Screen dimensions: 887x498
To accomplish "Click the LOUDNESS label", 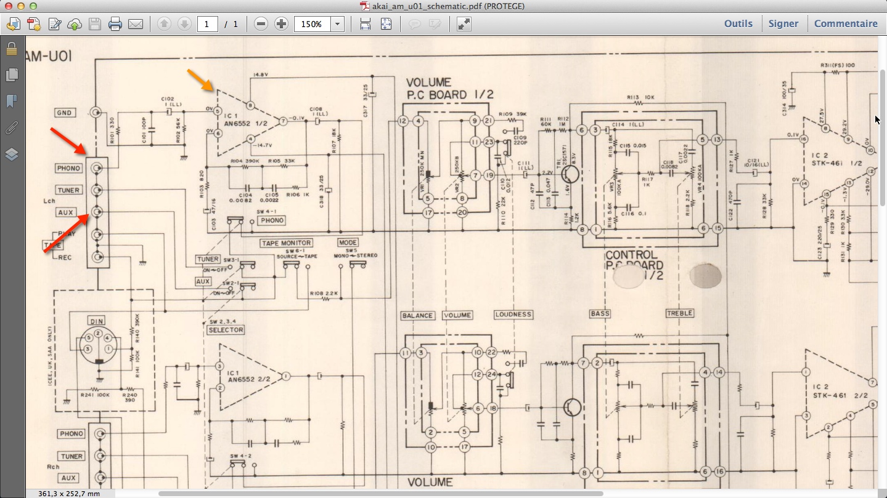I will pos(513,315).
